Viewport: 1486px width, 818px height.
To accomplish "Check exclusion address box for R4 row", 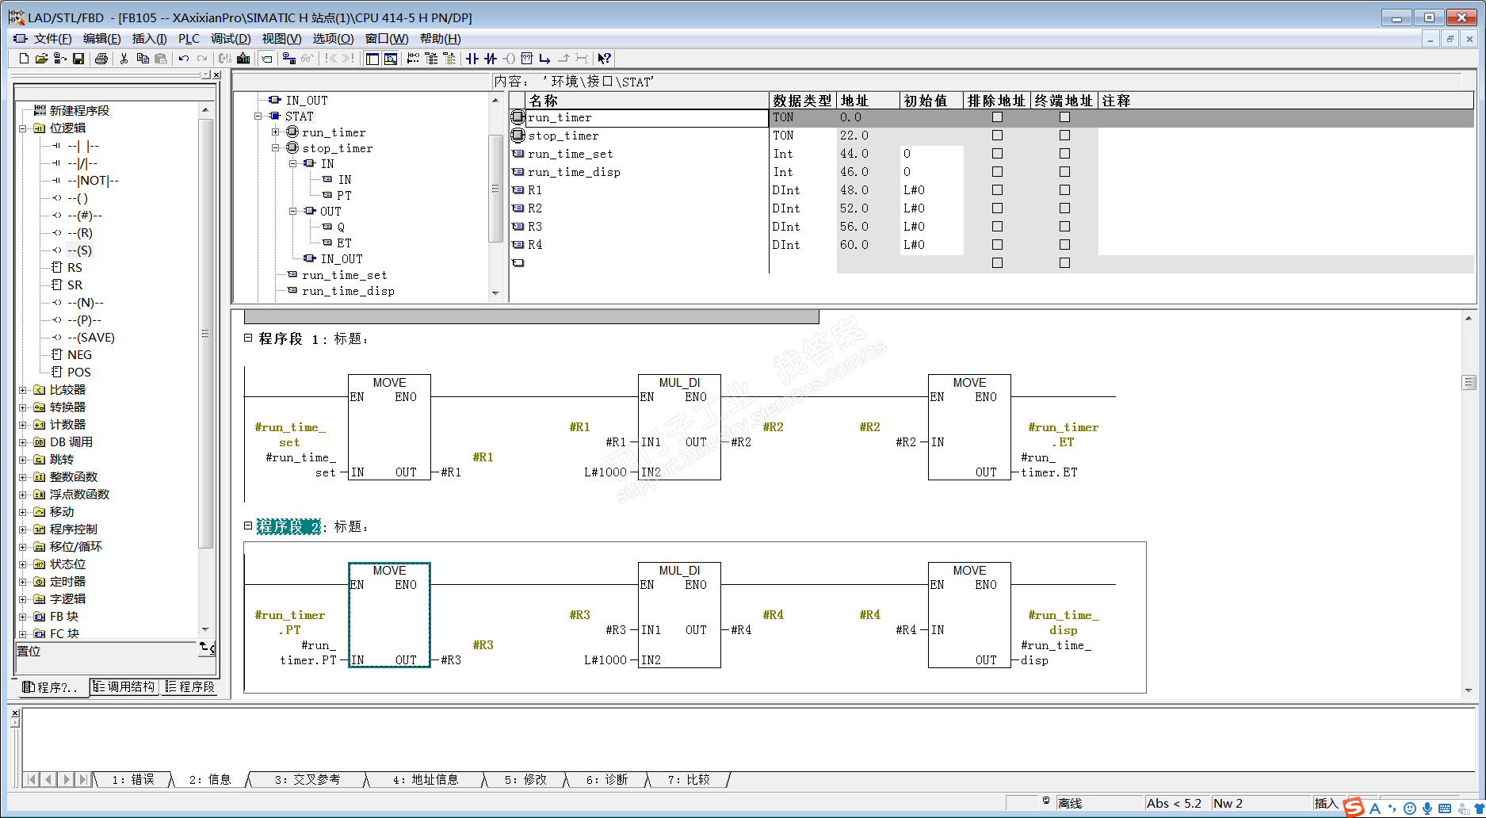I will [x=997, y=245].
